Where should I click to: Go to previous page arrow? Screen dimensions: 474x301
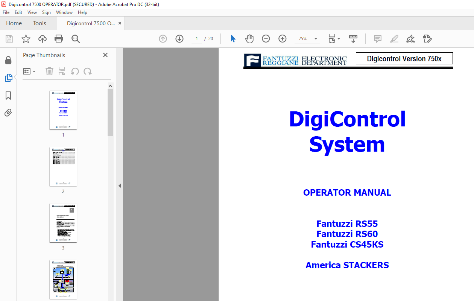[x=163, y=39]
